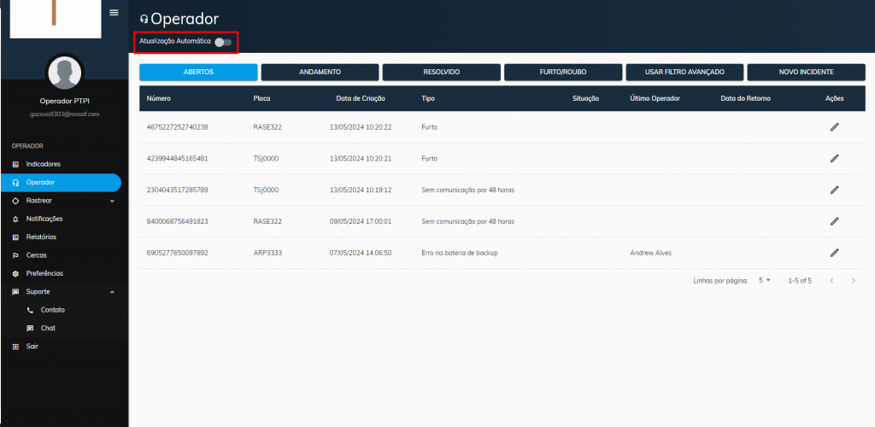Click the Operador headset sidebar icon
The height and width of the screenshot is (427, 875).
15,183
